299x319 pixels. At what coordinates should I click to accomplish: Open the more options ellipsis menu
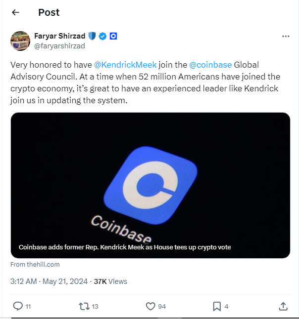(286, 36)
